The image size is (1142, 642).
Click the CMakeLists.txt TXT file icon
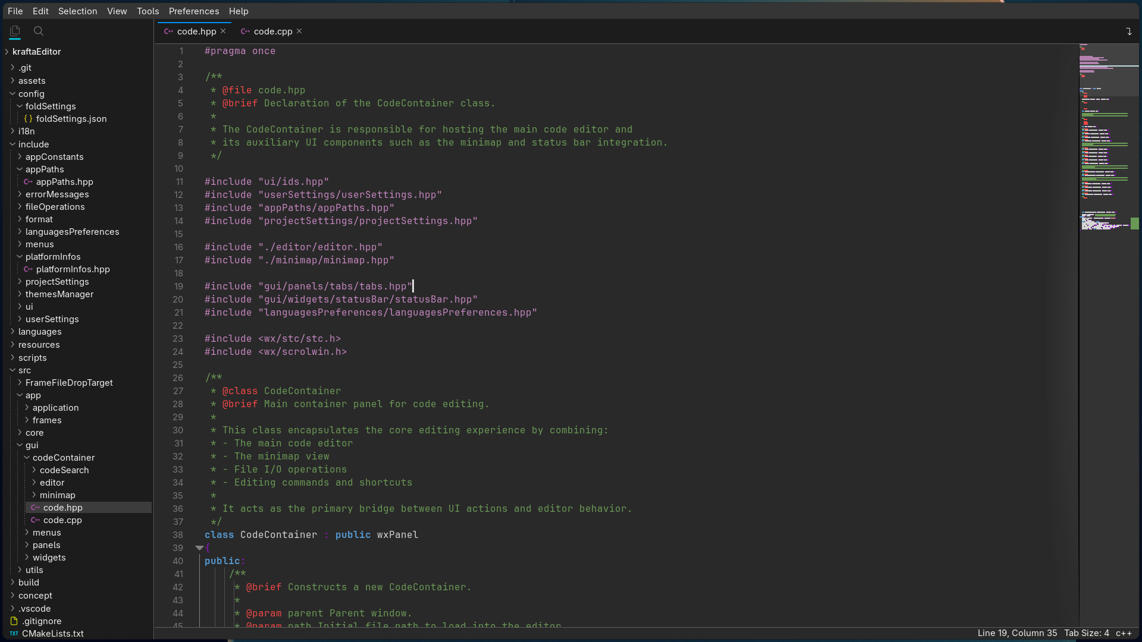[x=14, y=634]
